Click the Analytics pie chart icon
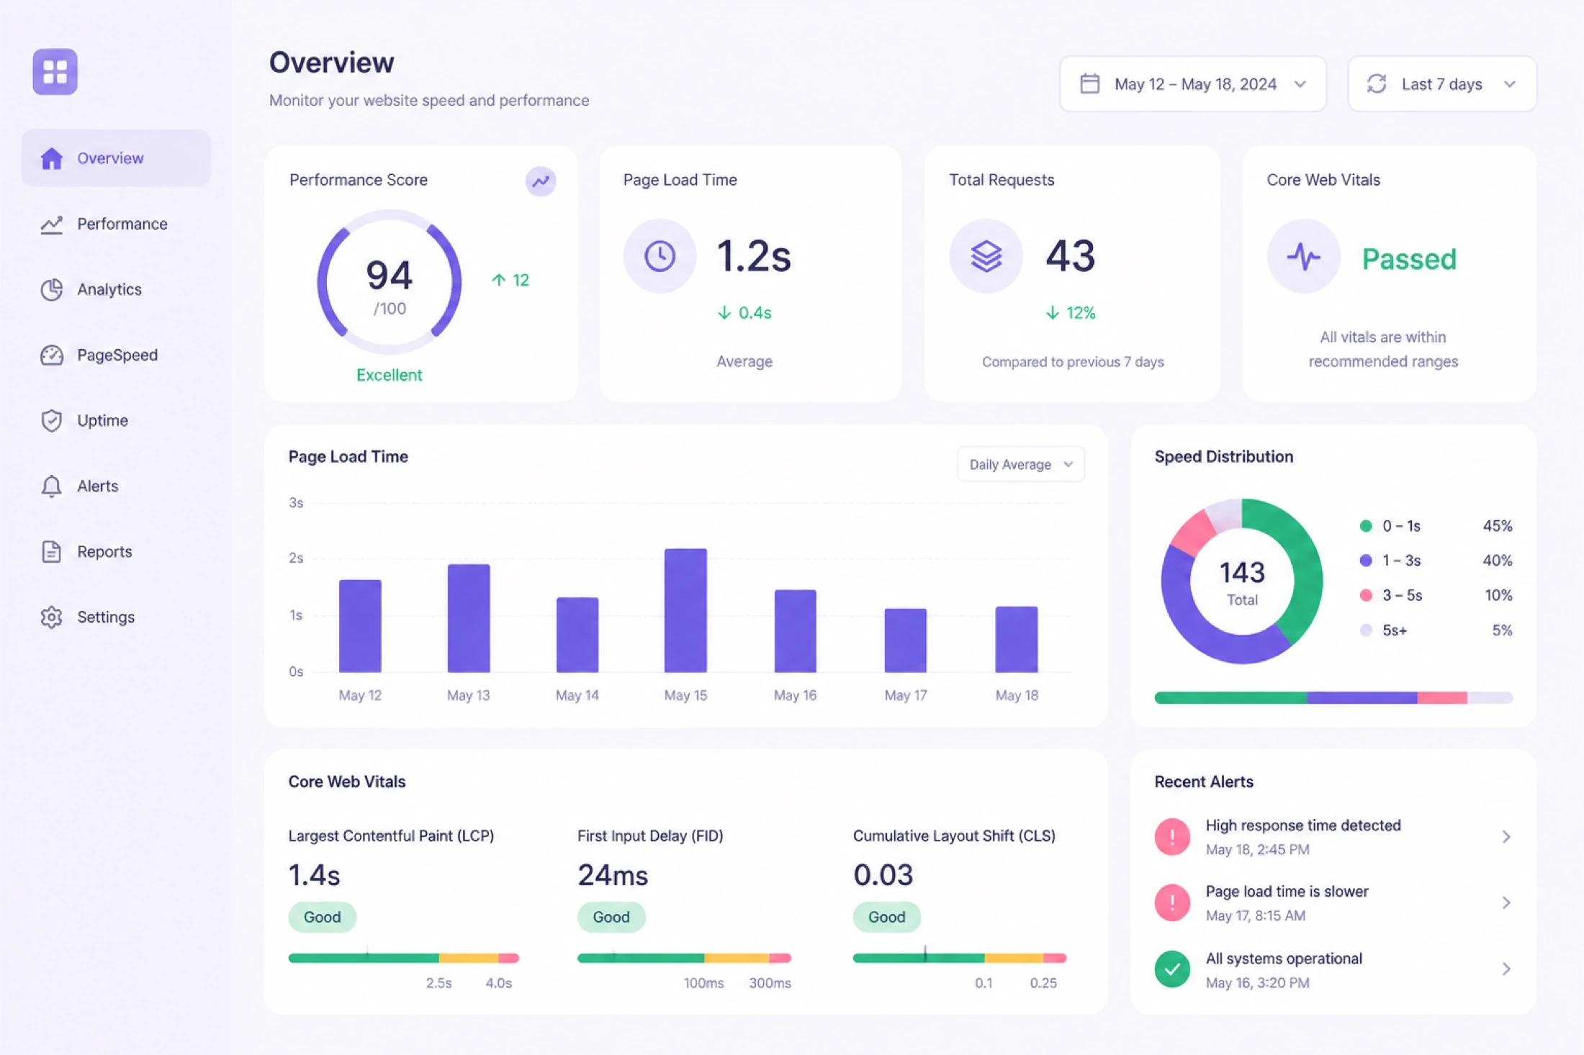Image resolution: width=1584 pixels, height=1055 pixels. 52,289
